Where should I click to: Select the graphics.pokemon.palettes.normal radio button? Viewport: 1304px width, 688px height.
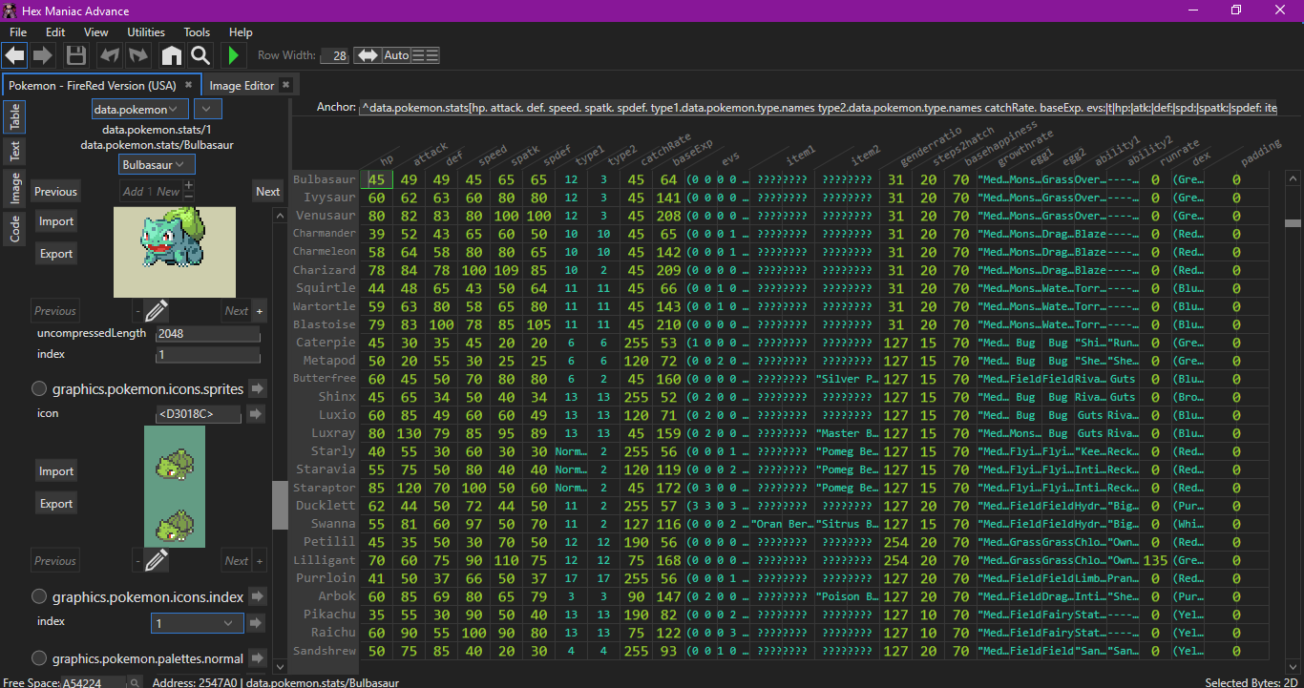[40, 657]
